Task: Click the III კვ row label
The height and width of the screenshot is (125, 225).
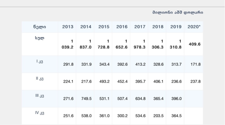Action: (x=40, y=96)
